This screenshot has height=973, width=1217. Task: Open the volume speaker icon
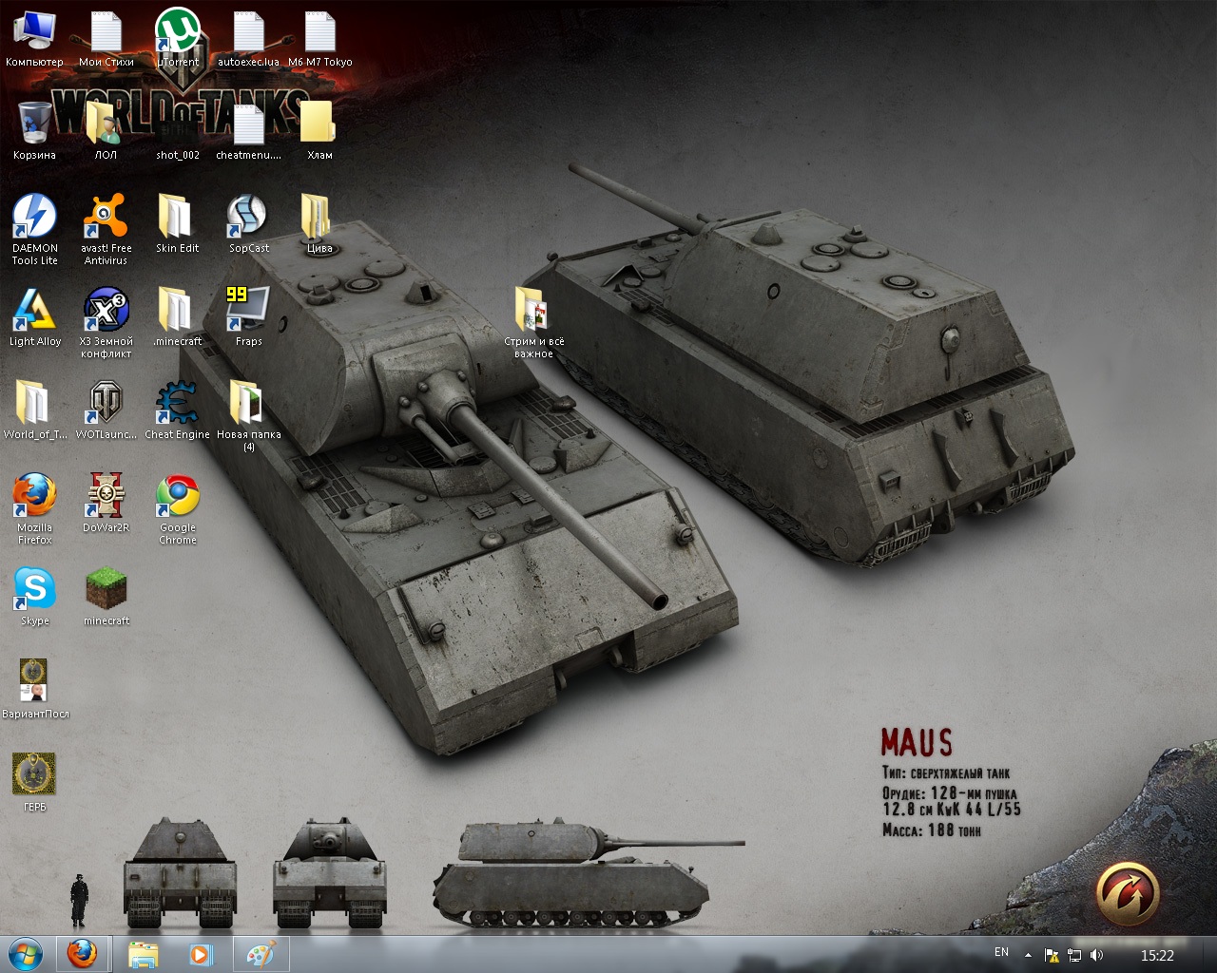click(1096, 955)
